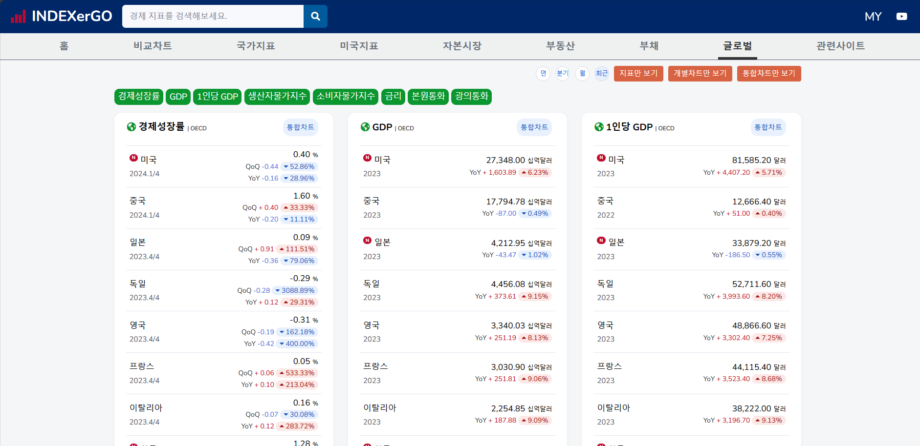Click the 6.23% YoY badge
The image size is (920, 446).
tap(535, 172)
